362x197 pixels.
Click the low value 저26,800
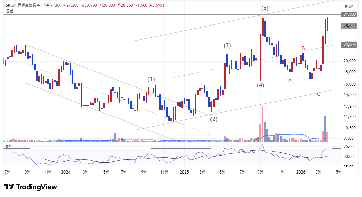[x=107, y=5]
